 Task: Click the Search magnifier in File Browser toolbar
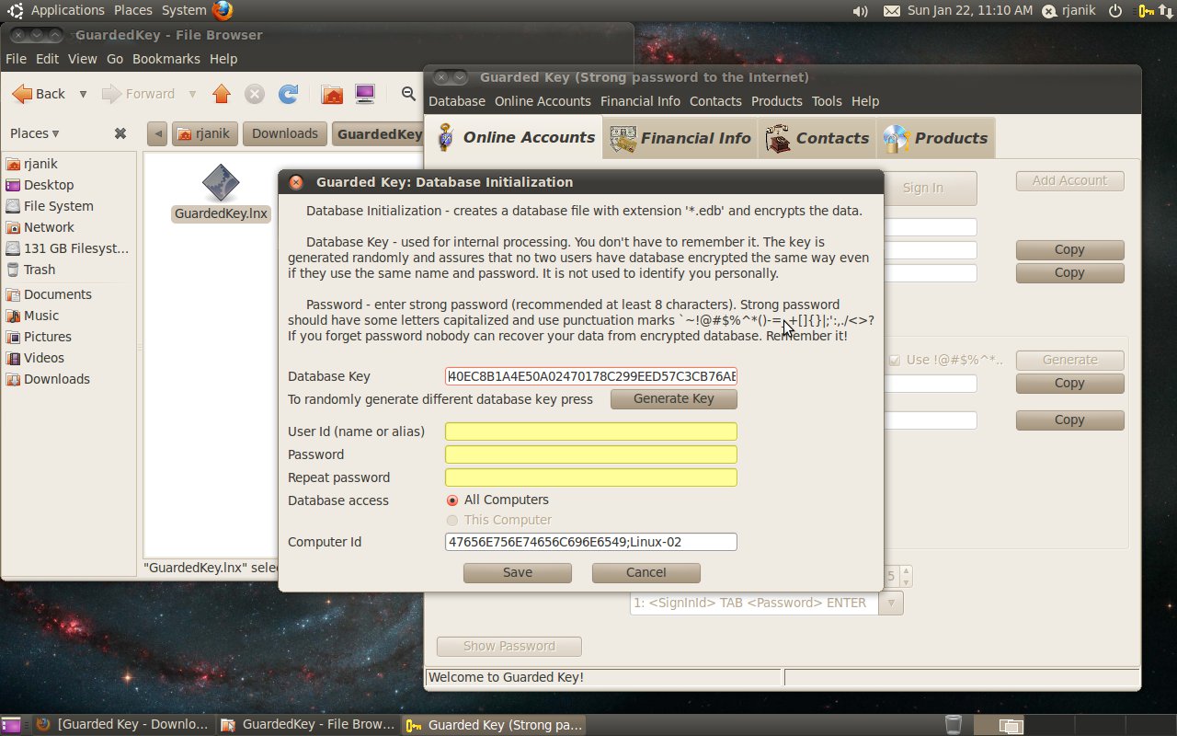[409, 94]
